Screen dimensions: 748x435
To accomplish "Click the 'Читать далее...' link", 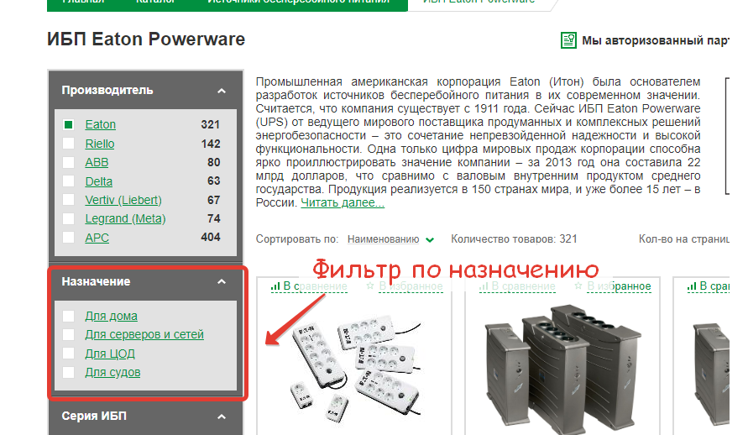I will click(x=343, y=202).
